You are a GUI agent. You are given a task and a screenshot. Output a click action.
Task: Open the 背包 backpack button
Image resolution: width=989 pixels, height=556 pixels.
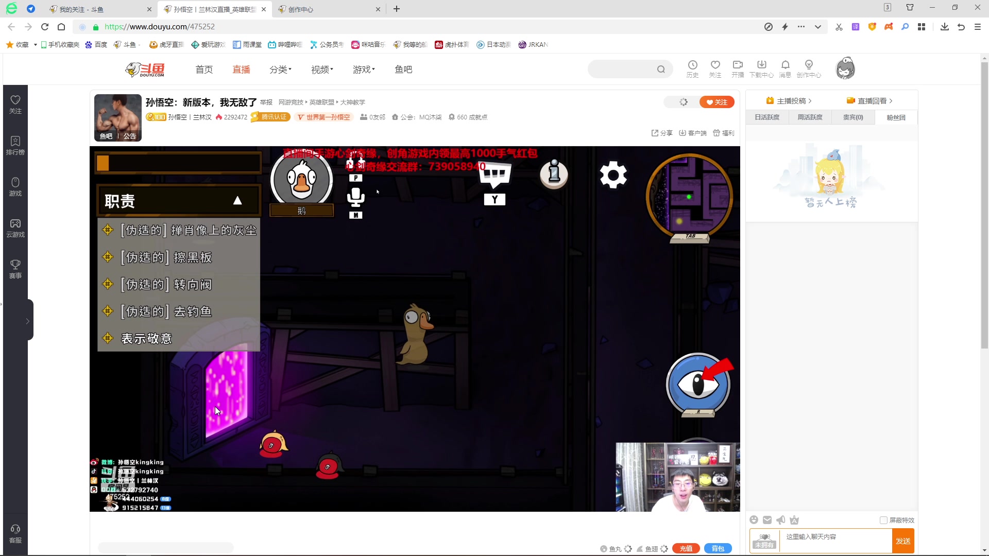click(x=718, y=549)
